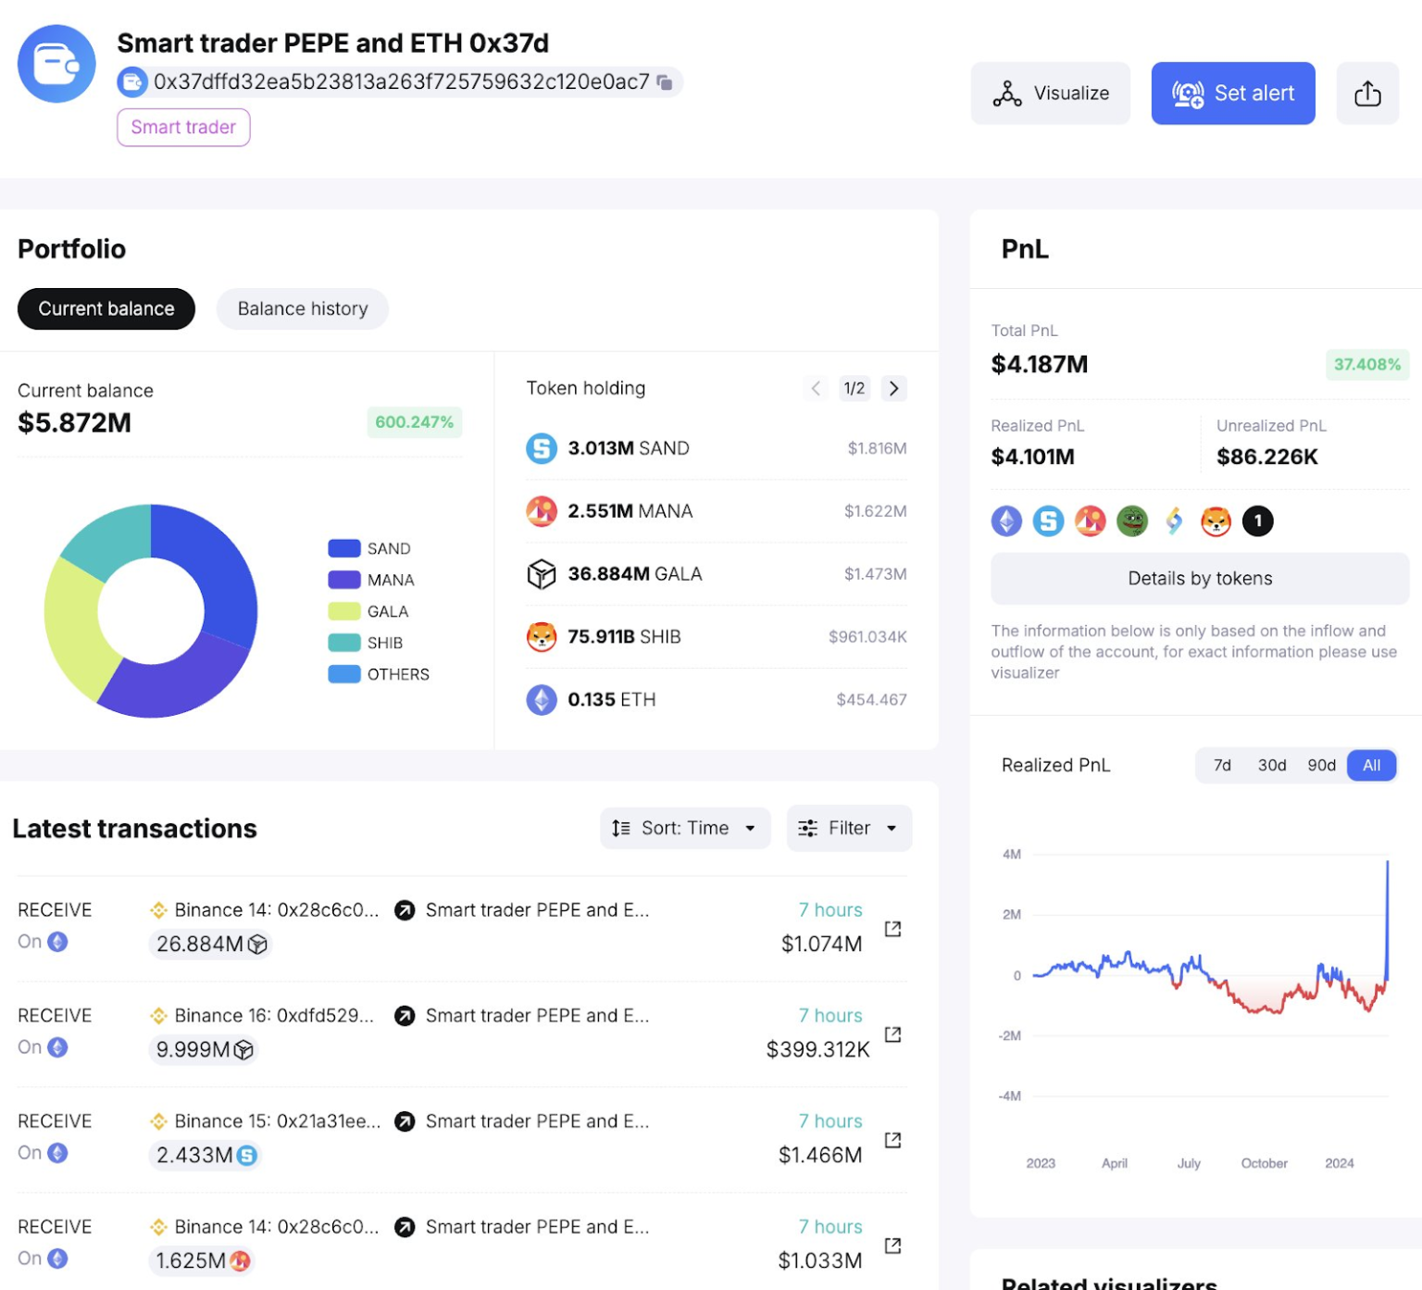Open the Filter dropdown in Latest transactions
Screen dimensions: 1422x1290
pyautogui.click(x=848, y=828)
